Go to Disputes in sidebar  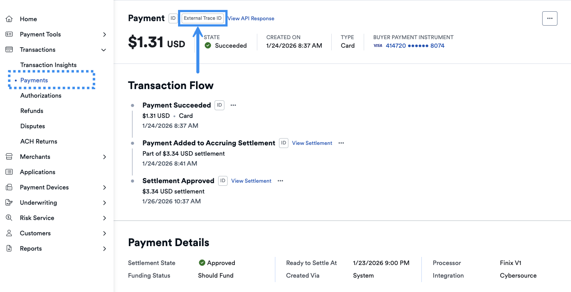(x=32, y=126)
